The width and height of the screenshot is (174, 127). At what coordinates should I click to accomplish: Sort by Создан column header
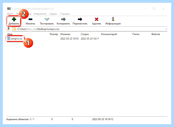[85, 34]
